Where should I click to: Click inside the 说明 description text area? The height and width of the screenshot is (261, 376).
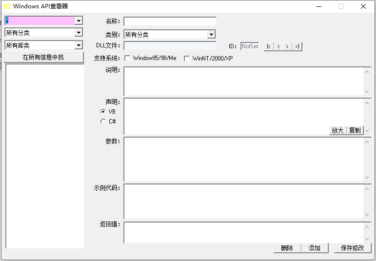[243, 81]
